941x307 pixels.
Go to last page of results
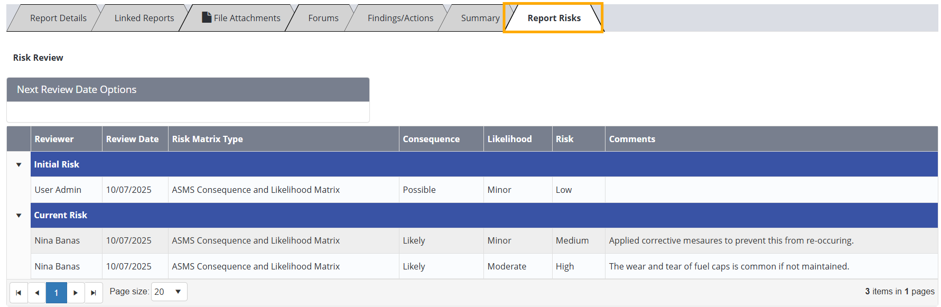click(x=94, y=293)
